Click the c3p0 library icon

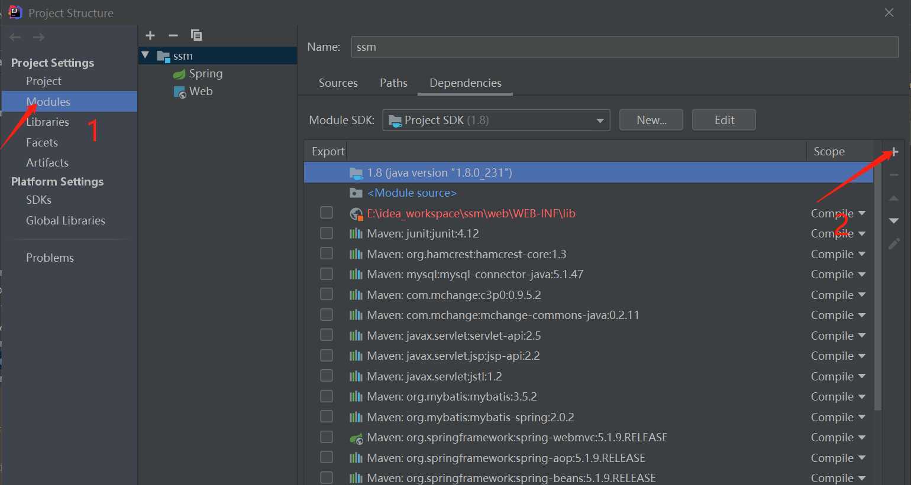tap(356, 295)
